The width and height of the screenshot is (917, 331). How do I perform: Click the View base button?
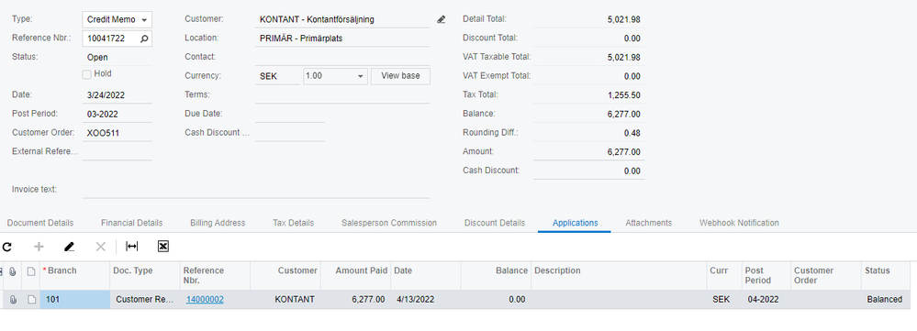(x=400, y=76)
